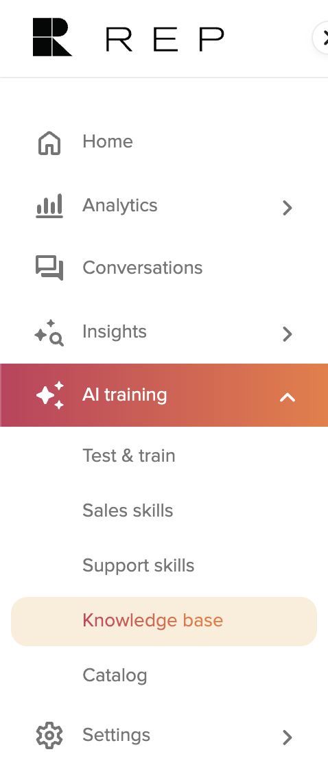Click the Conversations chat bubbles icon
The width and height of the screenshot is (328, 778).
click(49, 268)
